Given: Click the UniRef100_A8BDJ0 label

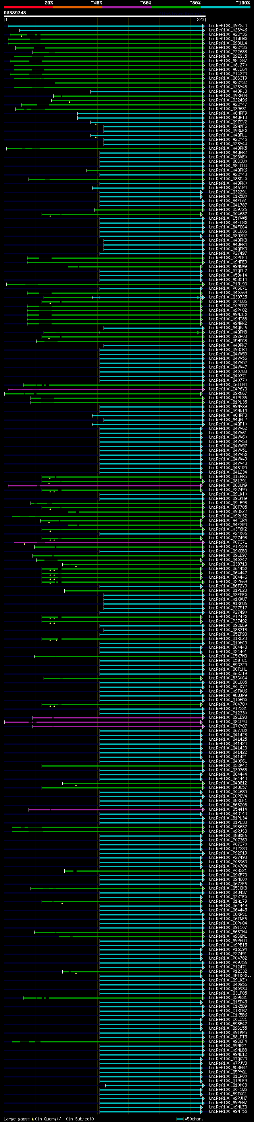Looking at the screenshot, I should coord(227,179).
